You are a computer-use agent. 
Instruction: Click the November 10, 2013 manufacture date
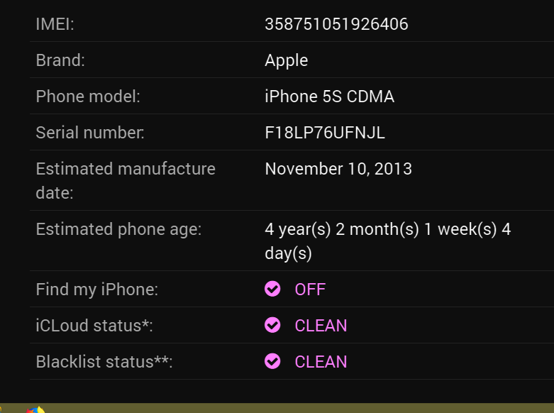point(338,169)
